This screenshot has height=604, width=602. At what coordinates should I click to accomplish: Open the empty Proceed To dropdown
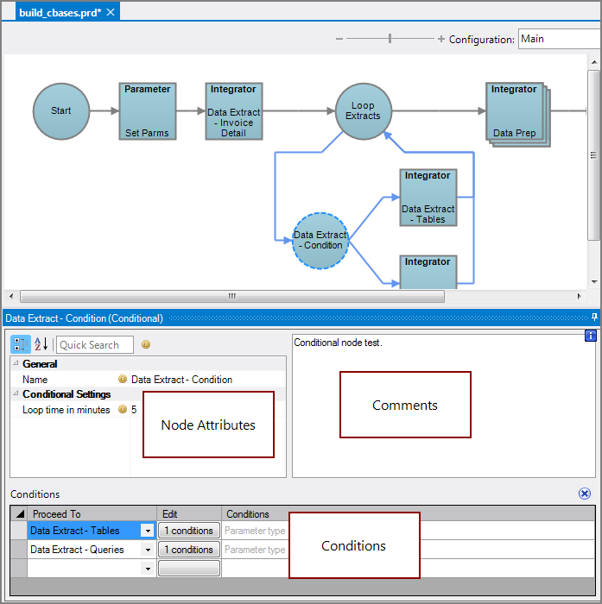(148, 569)
